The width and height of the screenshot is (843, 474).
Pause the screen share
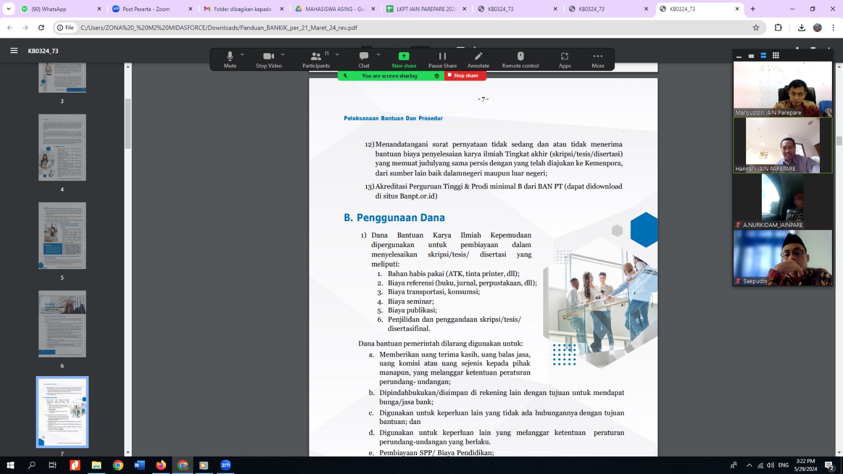coord(443,60)
